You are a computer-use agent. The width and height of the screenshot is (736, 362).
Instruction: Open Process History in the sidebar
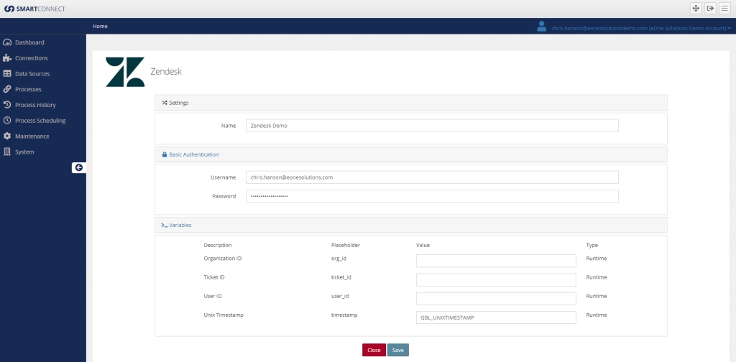tap(35, 105)
